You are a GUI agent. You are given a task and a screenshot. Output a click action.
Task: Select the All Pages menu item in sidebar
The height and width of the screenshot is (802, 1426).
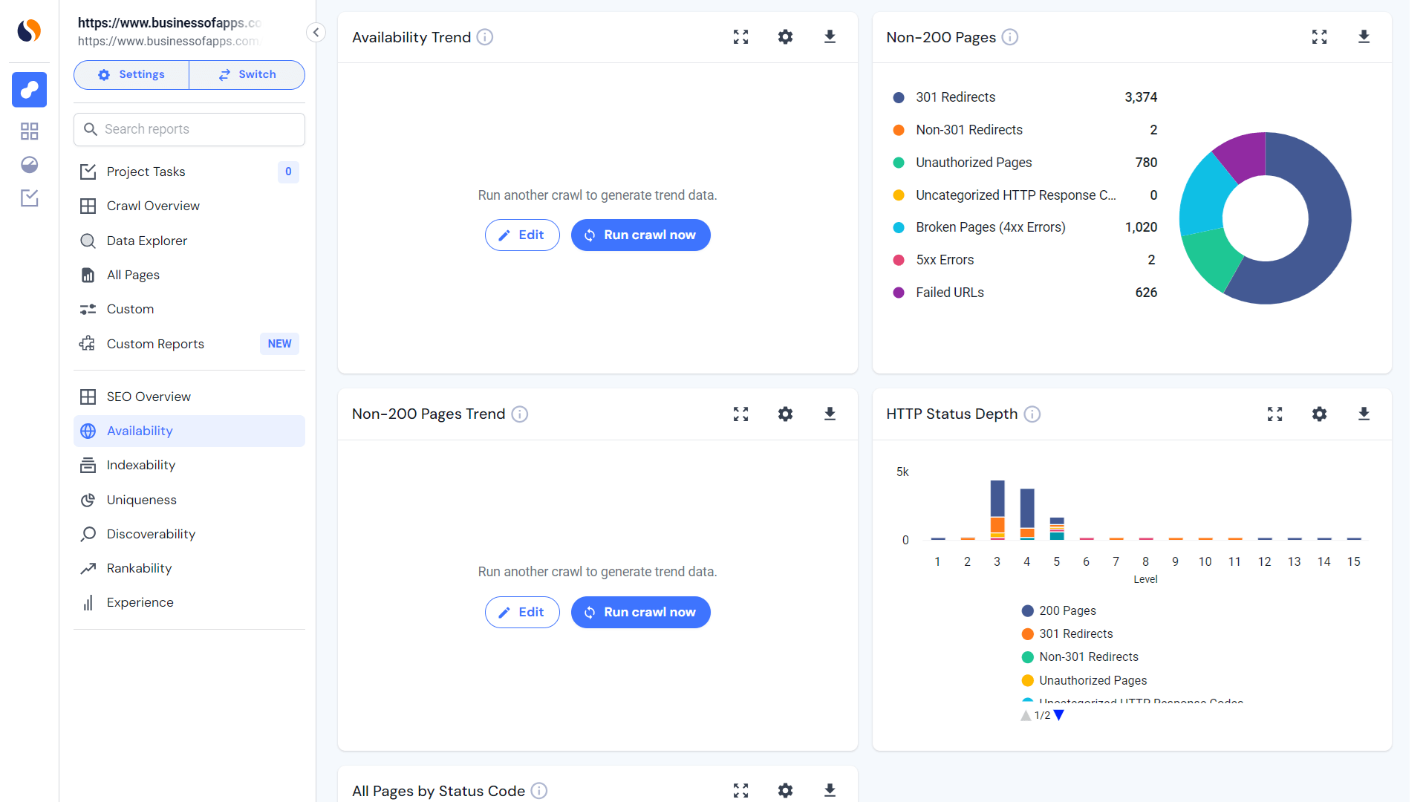133,274
